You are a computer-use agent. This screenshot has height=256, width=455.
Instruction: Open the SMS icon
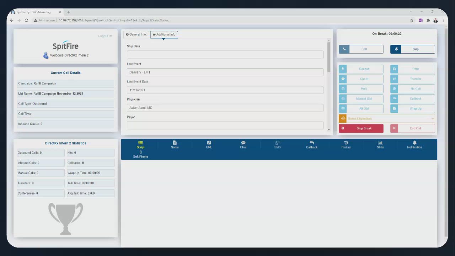(277, 143)
